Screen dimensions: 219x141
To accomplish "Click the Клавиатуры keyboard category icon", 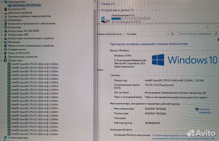I will pyautogui.click(x=5, y=20).
